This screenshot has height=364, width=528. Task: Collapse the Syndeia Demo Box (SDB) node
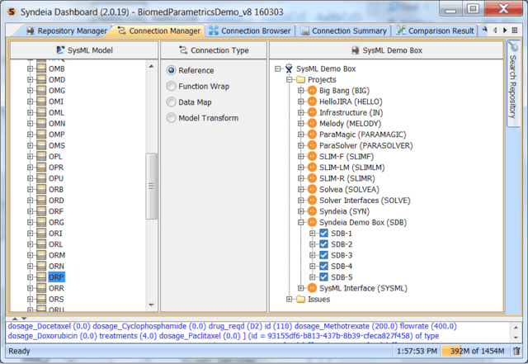click(301, 223)
